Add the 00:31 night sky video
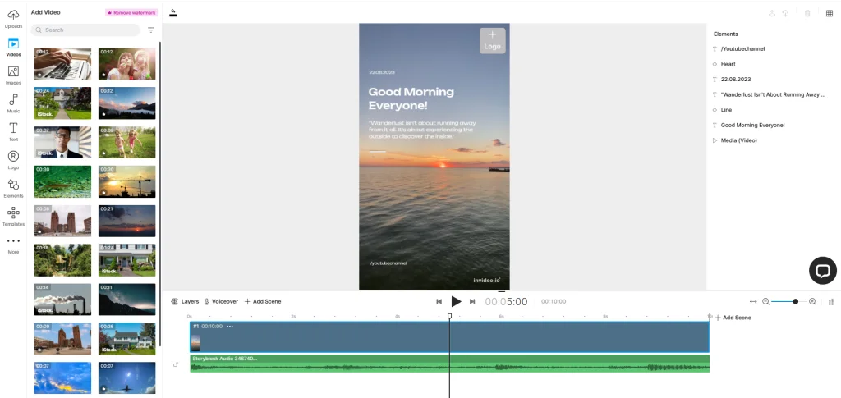Image resolution: width=841 pixels, height=398 pixels. pos(126,300)
